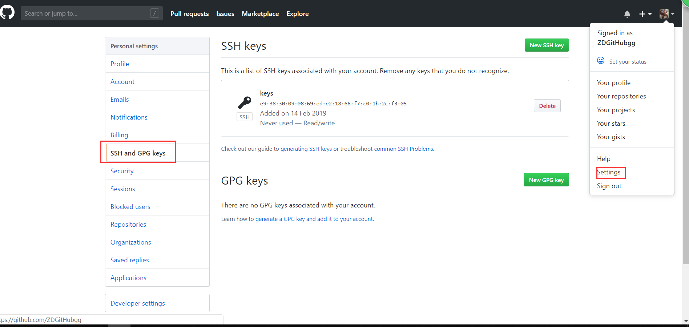Click the ZDGitHubgg username in menu
689x327 pixels.
(x=616, y=43)
